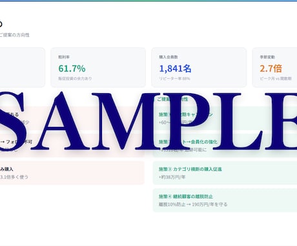Click the み購入 heading in the pink card
This screenshot has height=246, width=297.
(6, 169)
